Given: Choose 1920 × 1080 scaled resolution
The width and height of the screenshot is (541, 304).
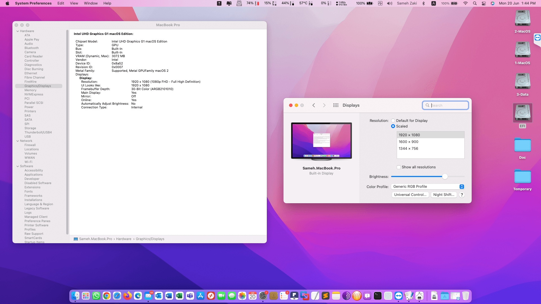Looking at the screenshot, I should point(431,135).
